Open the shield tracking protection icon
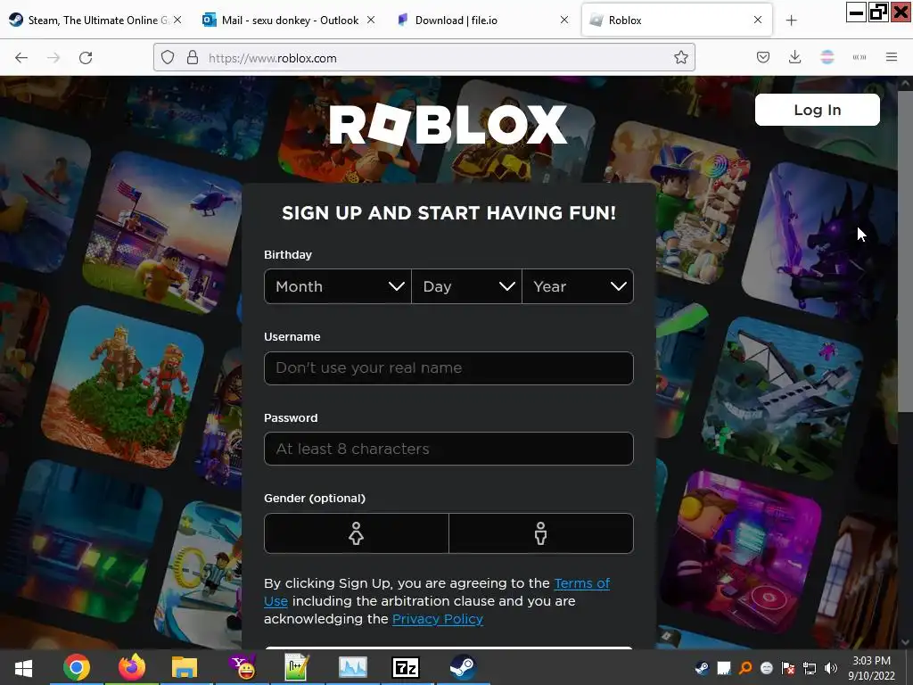The height and width of the screenshot is (685, 913). (x=168, y=58)
